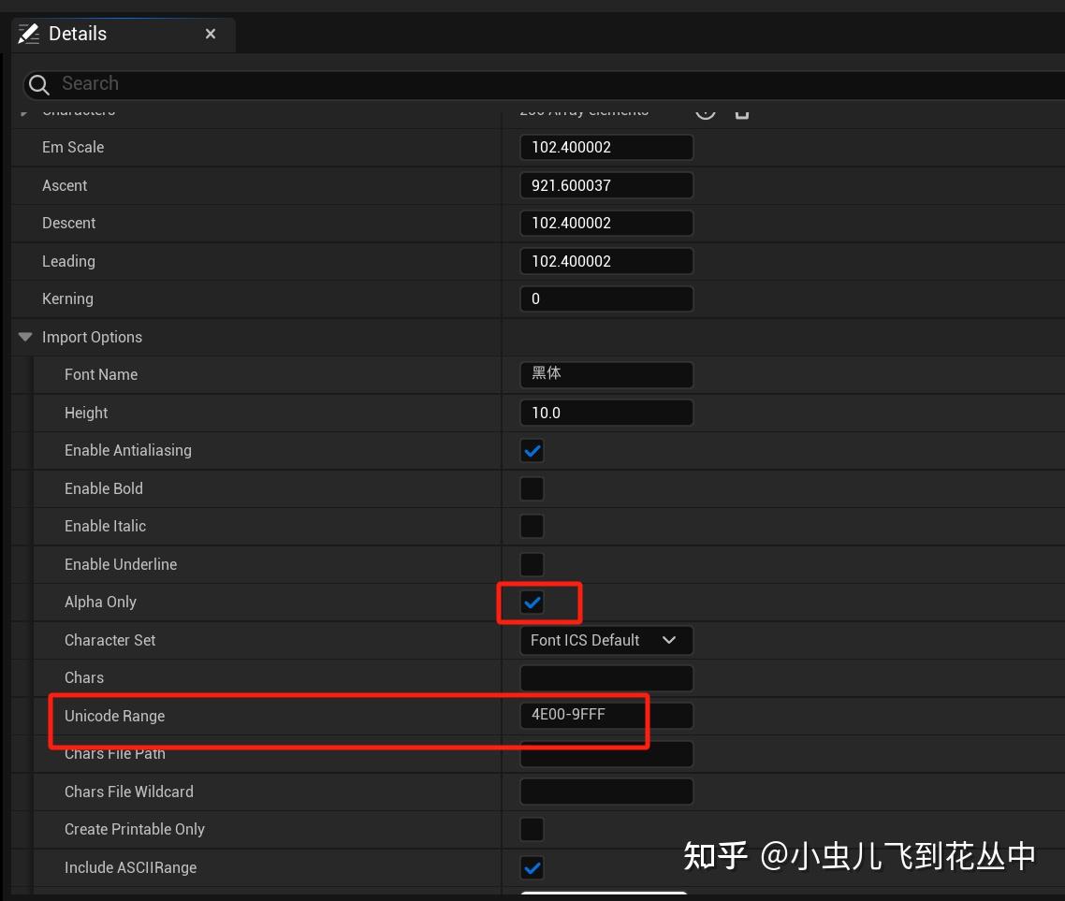Viewport: 1065px width, 901px height.
Task: Click the Details panel pencil icon
Action: [29, 34]
